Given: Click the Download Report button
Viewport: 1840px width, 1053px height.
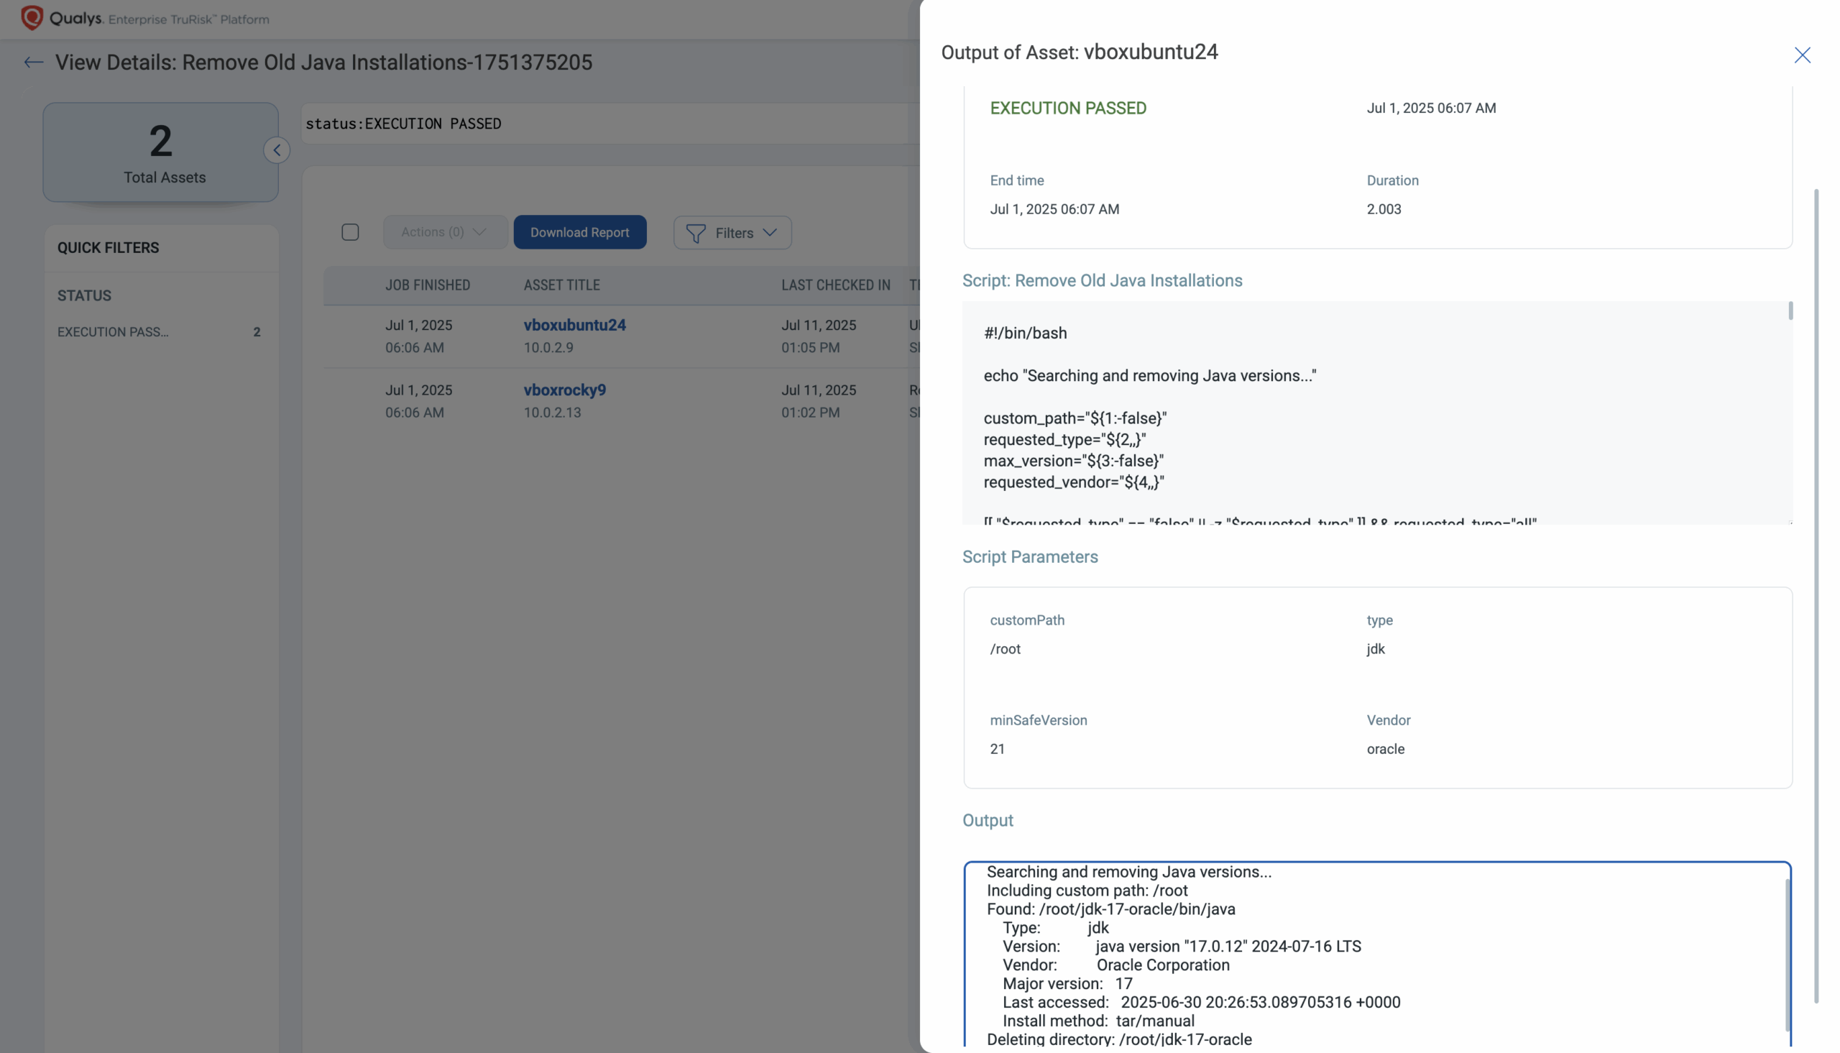Looking at the screenshot, I should [580, 232].
